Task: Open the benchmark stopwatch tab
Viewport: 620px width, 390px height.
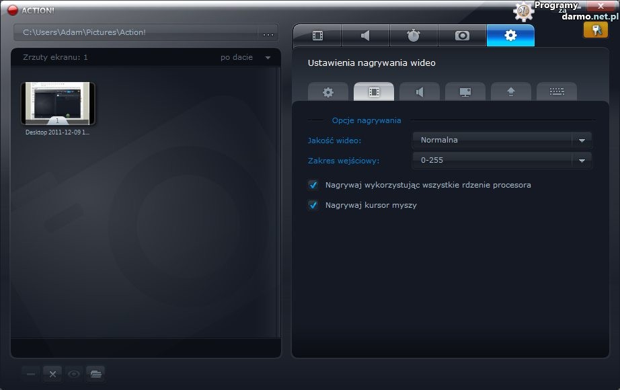Action: [414, 36]
